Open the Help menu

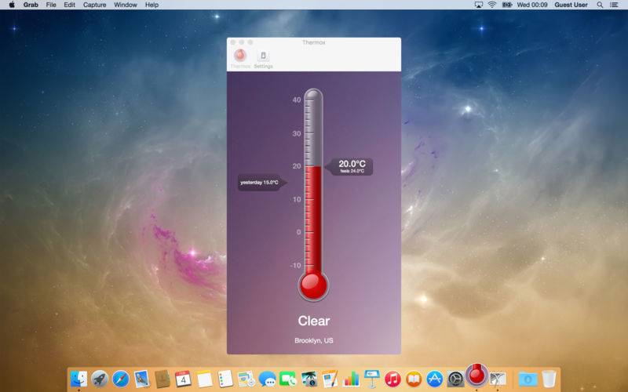click(x=152, y=5)
